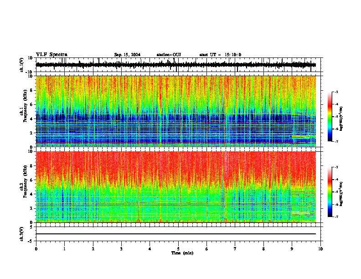Click the log PSD label beside ch.2 color bar
Screen dimensions: 361x279
pyautogui.click(x=341, y=194)
